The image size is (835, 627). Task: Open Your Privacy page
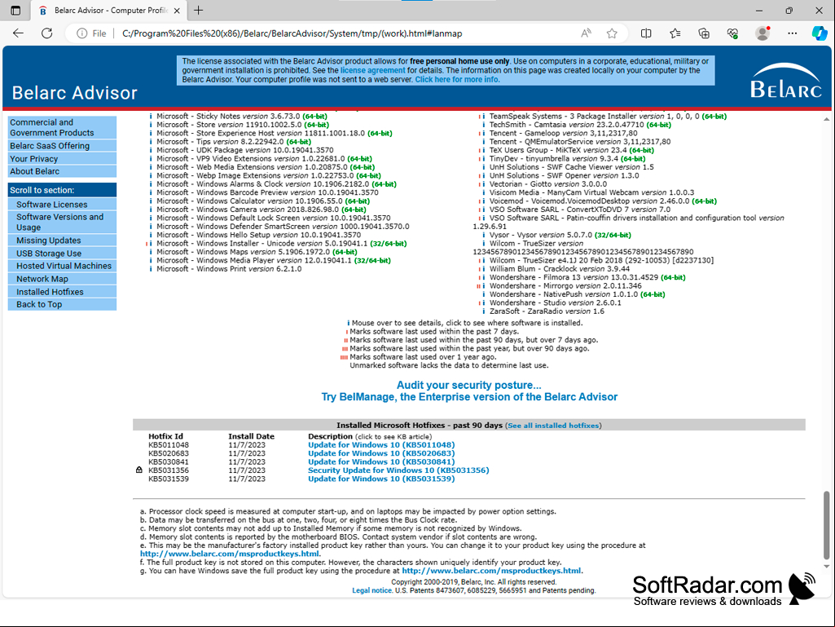(62, 159)
